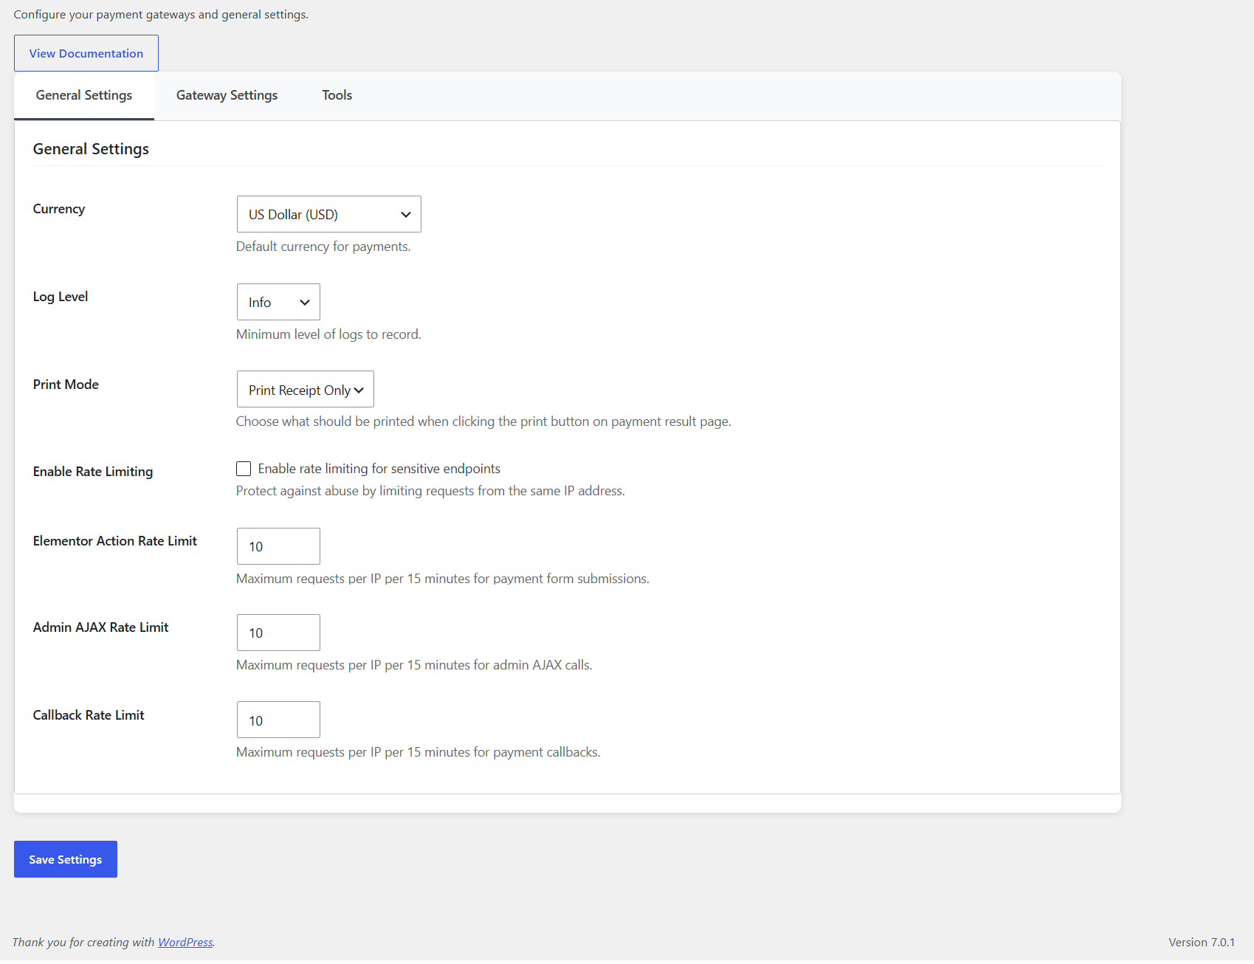The width and height of the screenshot is (1254, 964).
Task: Select the 'Currency' field label
Action: click(x=59, y=209)
